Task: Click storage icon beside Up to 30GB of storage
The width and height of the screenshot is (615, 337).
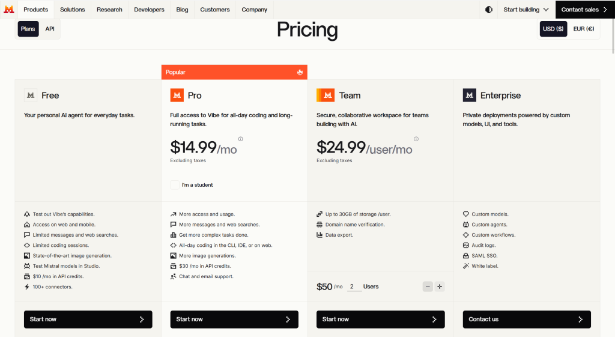Action: point(320,214)
